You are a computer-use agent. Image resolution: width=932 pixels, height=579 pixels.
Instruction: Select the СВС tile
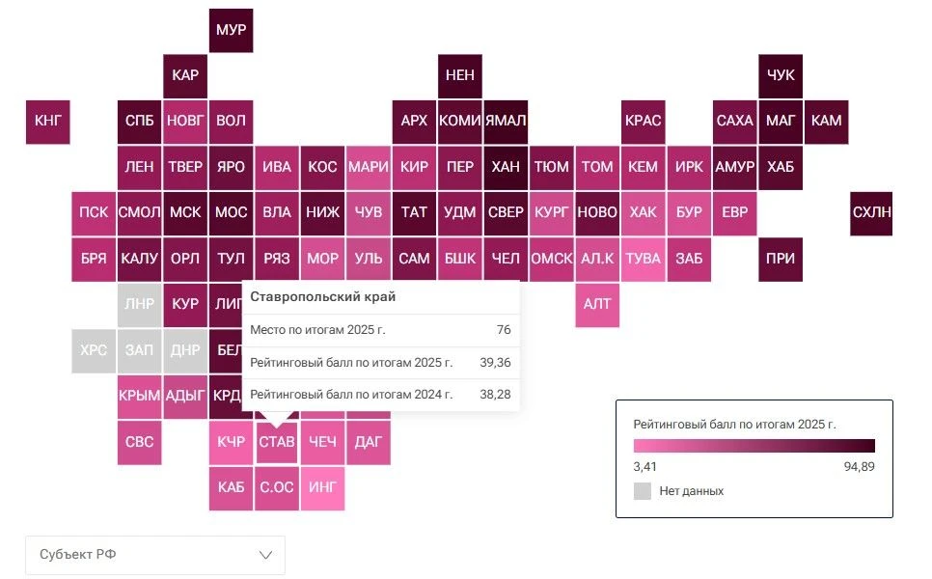click(x=140, y=442)
